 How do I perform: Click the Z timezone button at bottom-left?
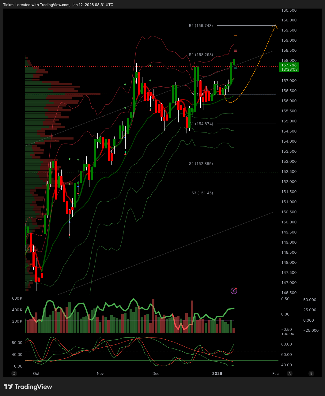(14, 373)
